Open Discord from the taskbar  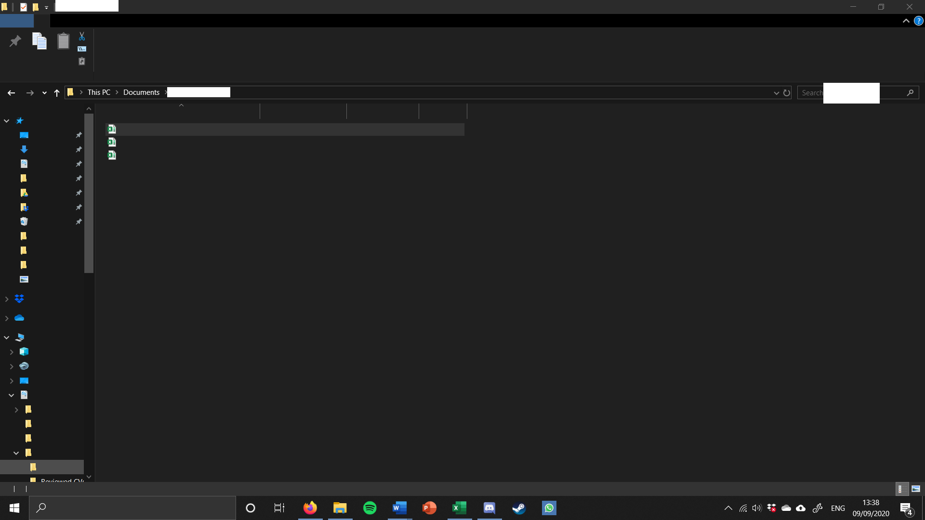(489, 508)
